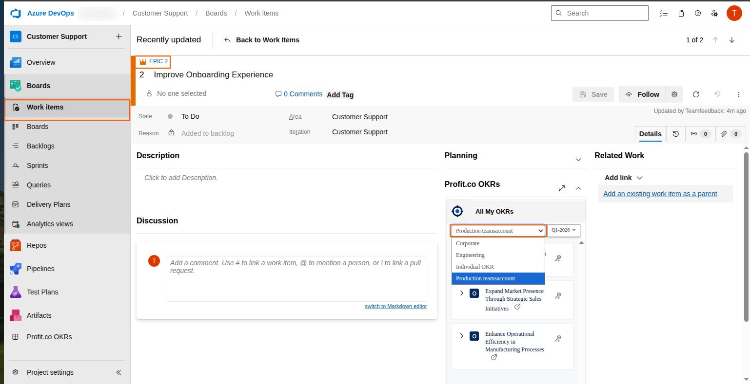Revert changes with the undo icon

coord(717,94)
